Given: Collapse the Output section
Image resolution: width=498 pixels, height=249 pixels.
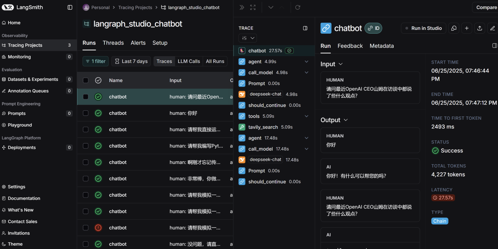Looking at the screenshot, I should [346, 120].
